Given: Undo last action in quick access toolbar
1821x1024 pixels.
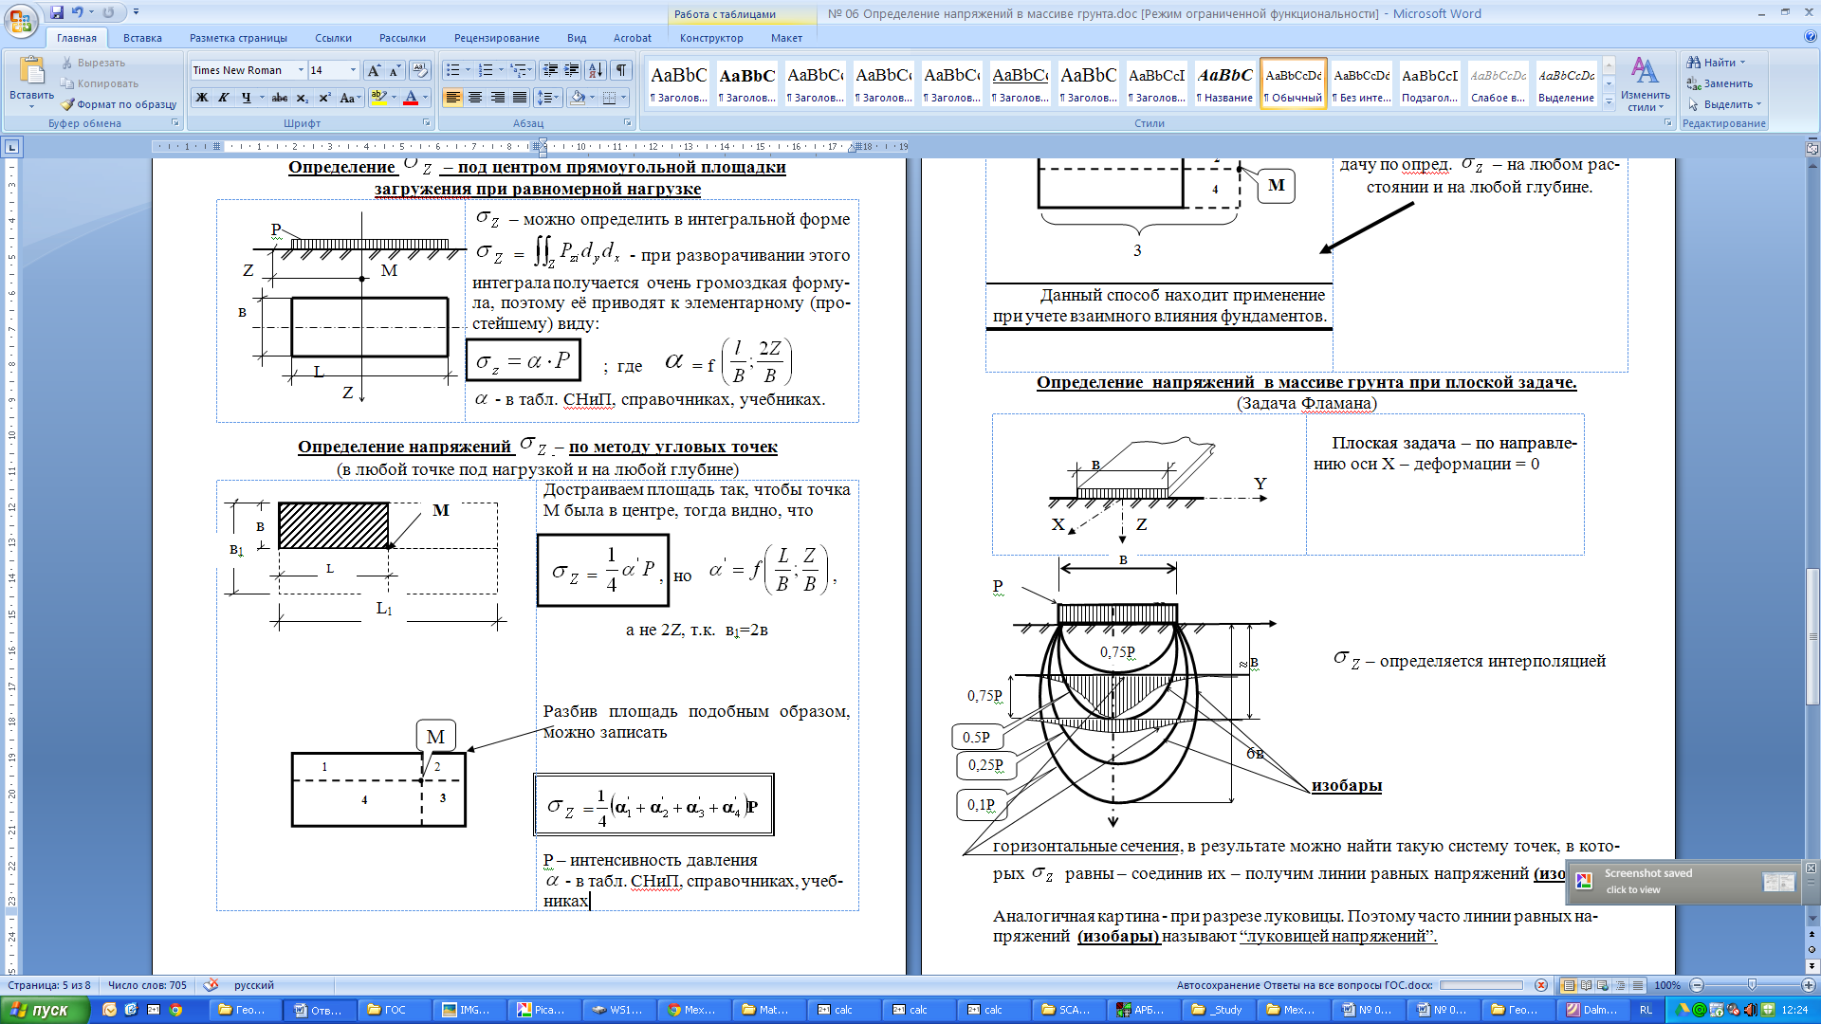Looking at the screenshot, I should (x=77, y=12).
